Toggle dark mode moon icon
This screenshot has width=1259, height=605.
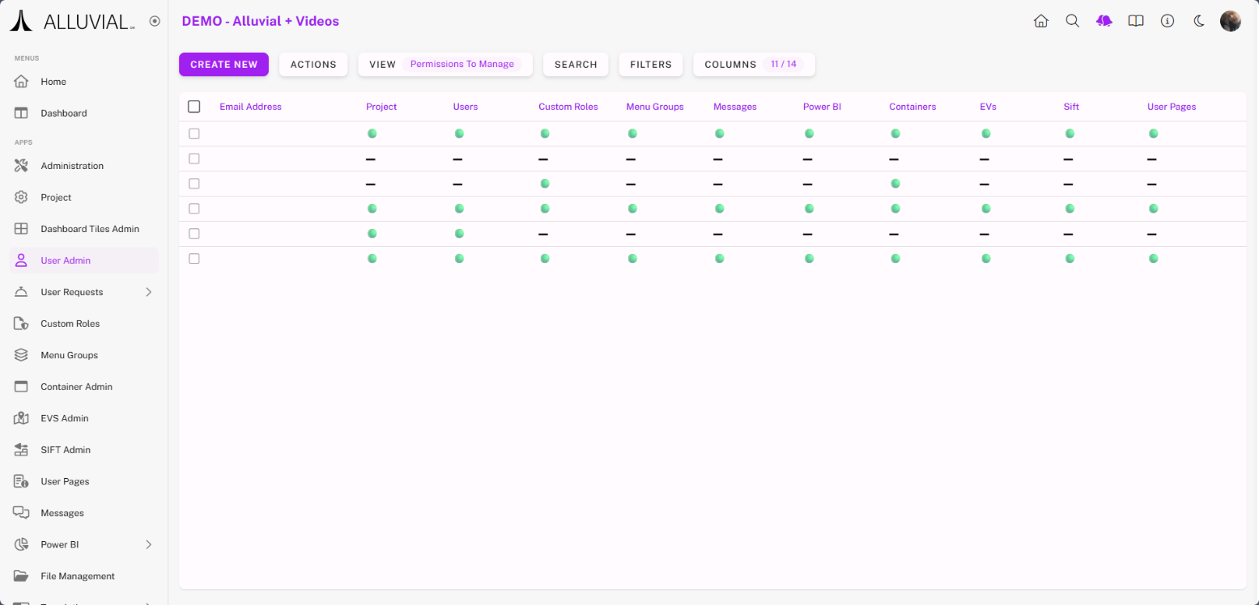click(1199, 21)
